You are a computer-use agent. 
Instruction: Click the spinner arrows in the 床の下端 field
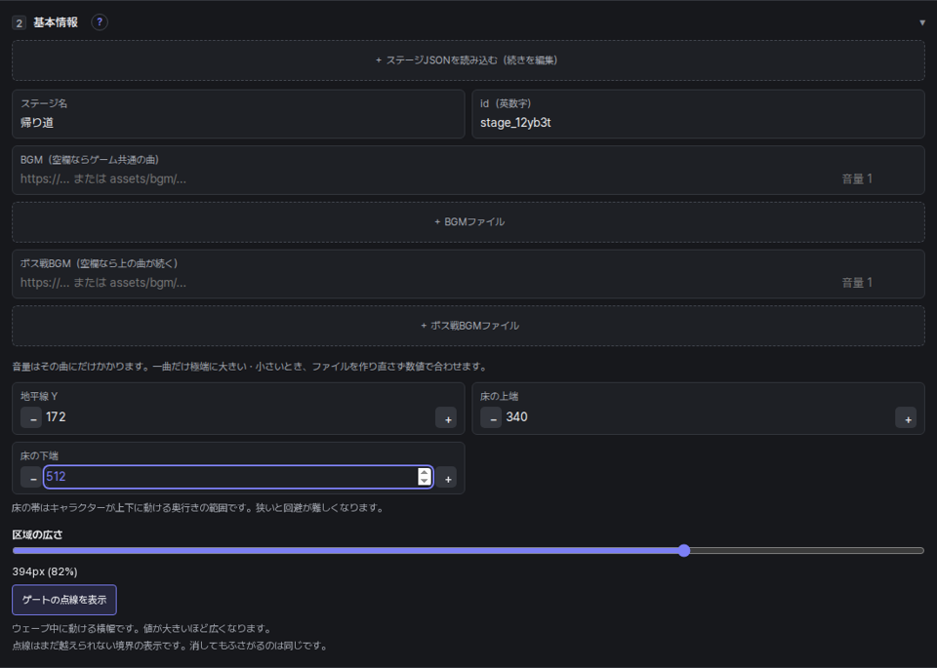click(425, 476)
